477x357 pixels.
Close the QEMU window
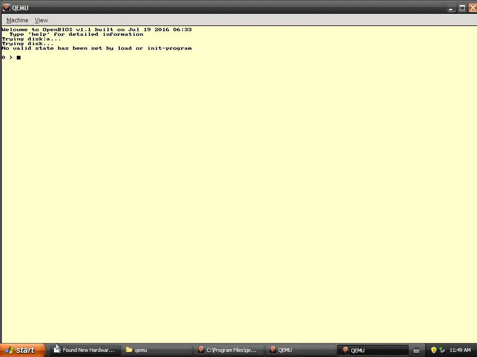point(473,8)
